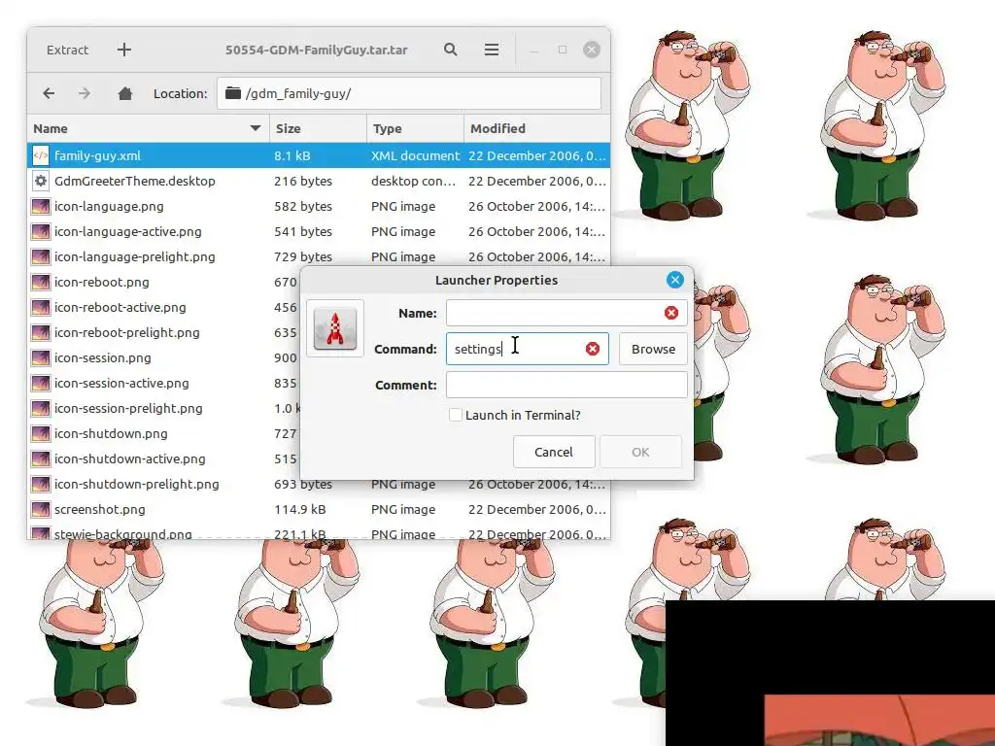995x746 pixels.
Task: Click image icon beside screenshot.png
Action: pyautogui.click(x=41, y=509)
